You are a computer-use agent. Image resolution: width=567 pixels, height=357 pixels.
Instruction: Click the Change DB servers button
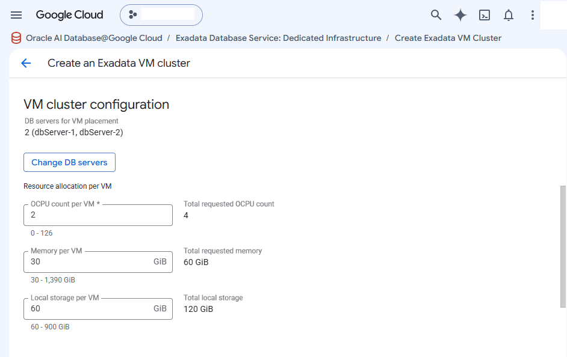pyautogui.click(x=69, y=162)
